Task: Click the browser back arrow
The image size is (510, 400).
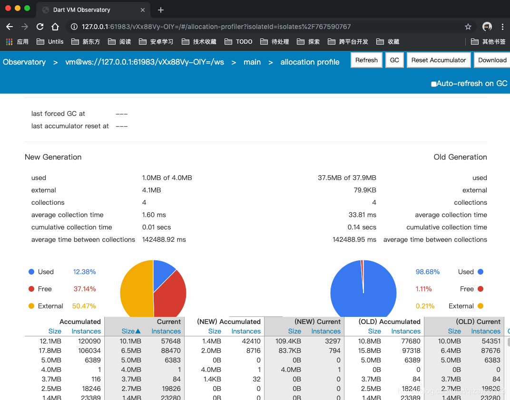Action: (x=10, y=27)
